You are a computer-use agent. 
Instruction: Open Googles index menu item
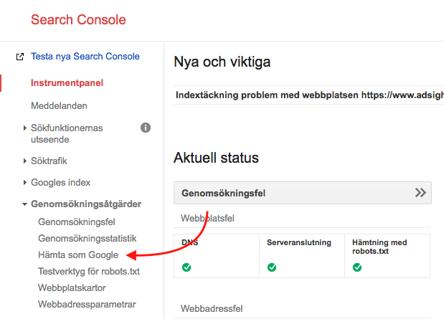pos(60,183)
